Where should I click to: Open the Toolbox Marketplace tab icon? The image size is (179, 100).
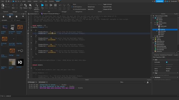3,17
